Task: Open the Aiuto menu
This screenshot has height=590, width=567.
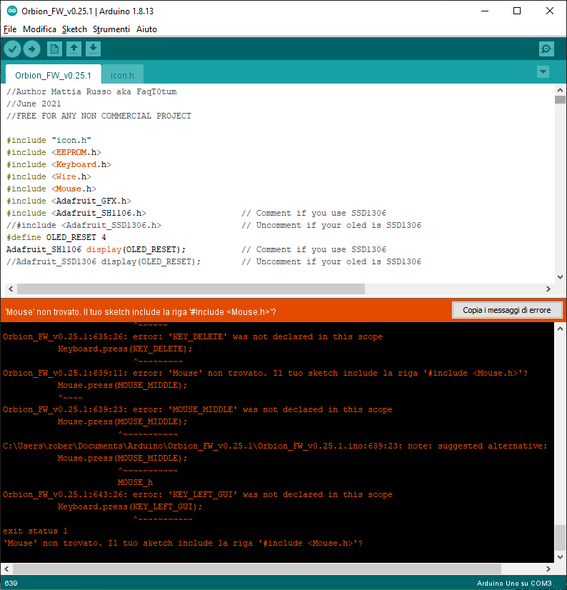Action: click(146, 29)
